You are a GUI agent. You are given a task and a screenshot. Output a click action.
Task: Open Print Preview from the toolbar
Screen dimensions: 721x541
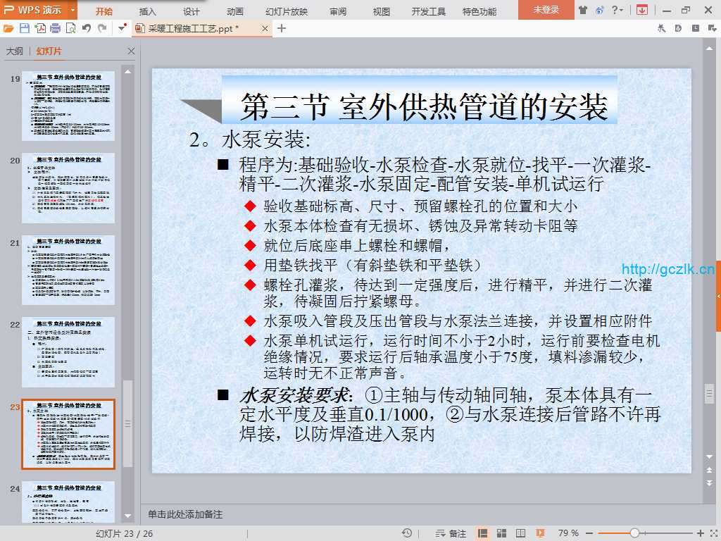[x=71, y=28]
